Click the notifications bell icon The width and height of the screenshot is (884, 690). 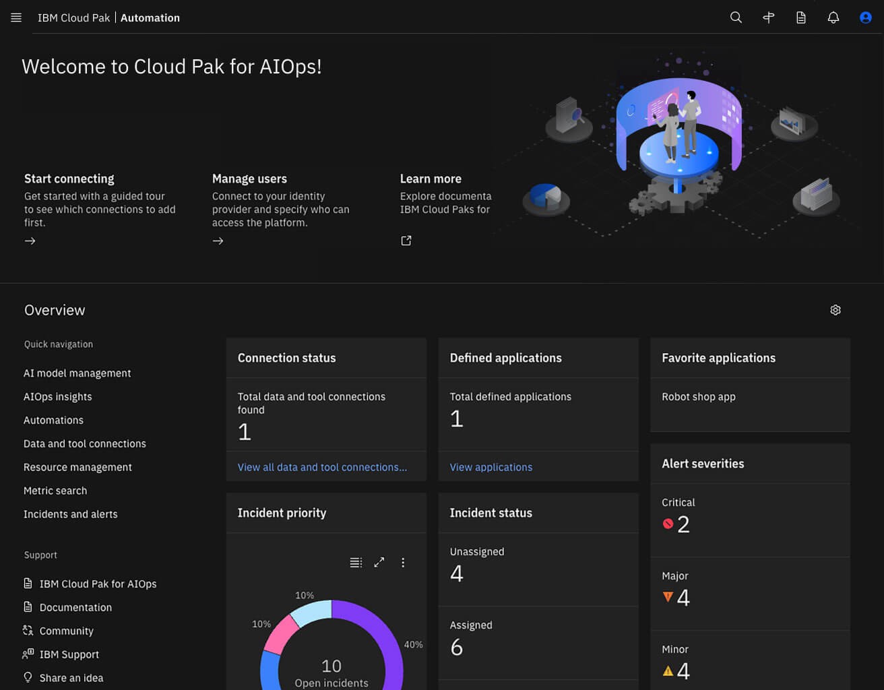[x=833, y=18]
